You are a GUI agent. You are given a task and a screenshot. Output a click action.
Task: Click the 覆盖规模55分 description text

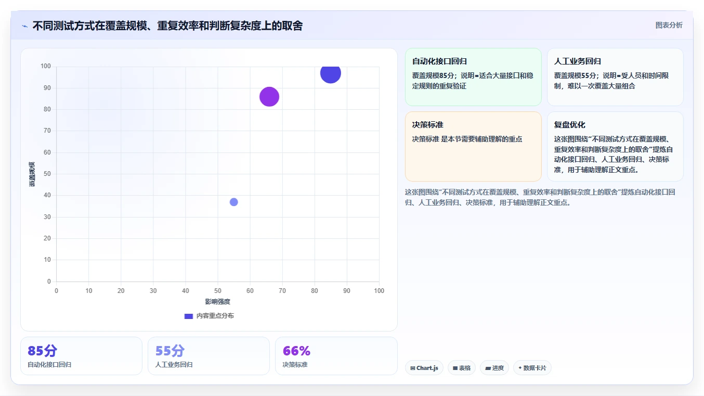tap(611, 81)
